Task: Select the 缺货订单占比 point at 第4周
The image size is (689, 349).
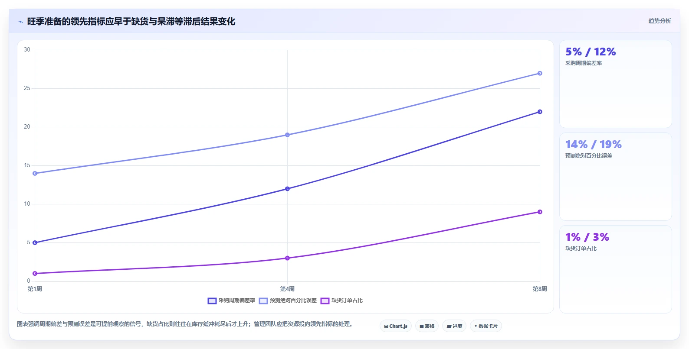Action: pyautogui.click(x=287, y=258)
